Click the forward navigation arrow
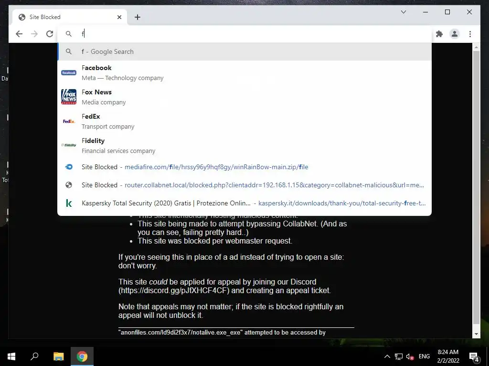489x366 pixels. [x=34, y=34]
